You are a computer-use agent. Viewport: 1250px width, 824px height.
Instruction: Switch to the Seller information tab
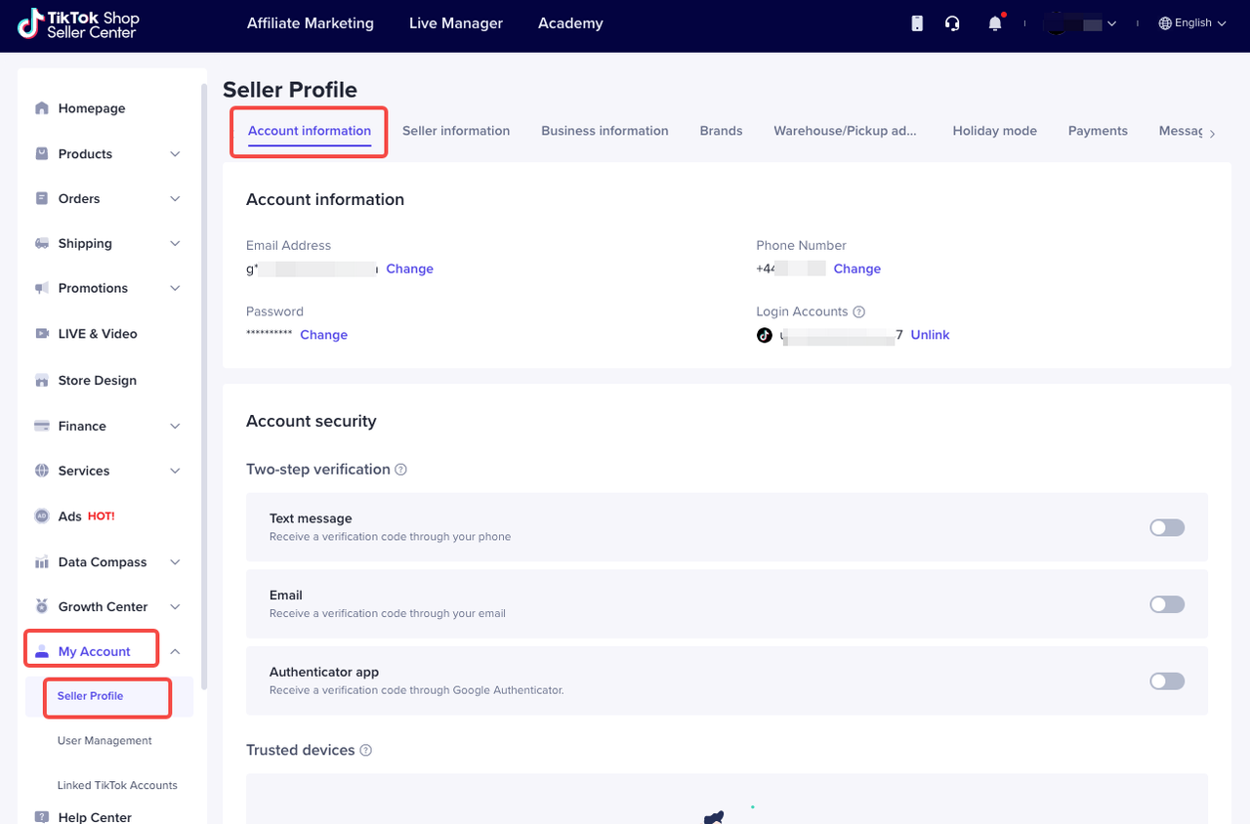pos(456,131)
